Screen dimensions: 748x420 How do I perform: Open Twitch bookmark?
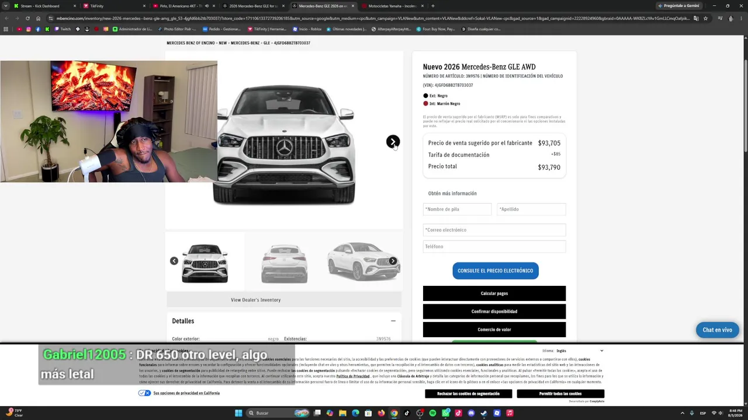(63, 29)
